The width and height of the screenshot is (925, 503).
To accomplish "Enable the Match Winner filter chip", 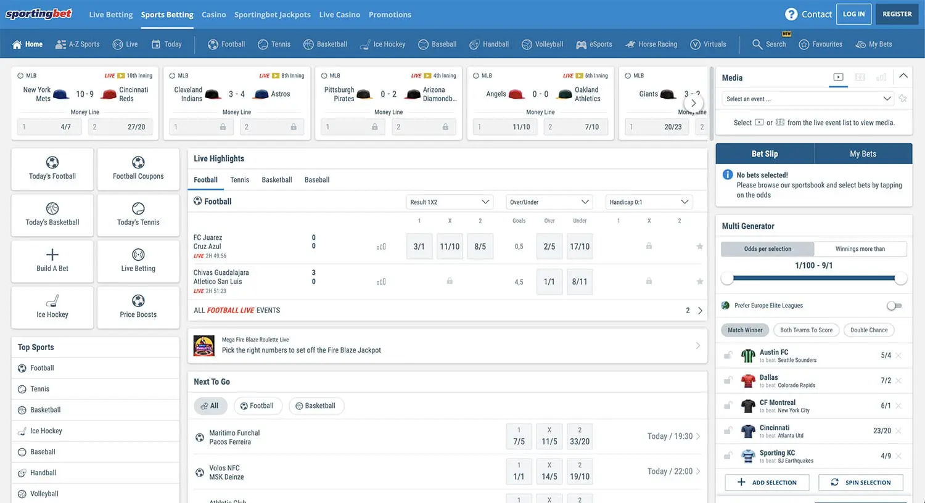I will coord(745,330).
